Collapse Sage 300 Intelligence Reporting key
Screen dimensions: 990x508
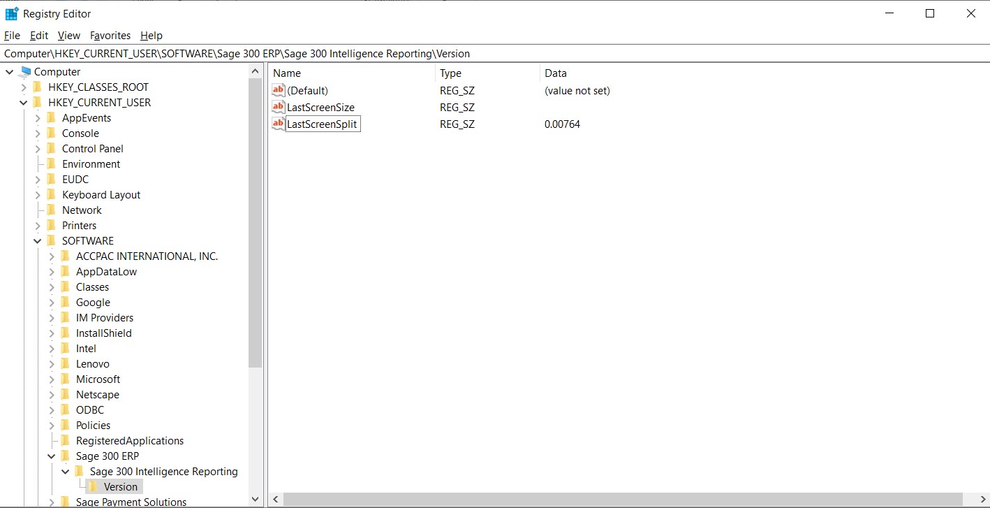click(66, 472)
